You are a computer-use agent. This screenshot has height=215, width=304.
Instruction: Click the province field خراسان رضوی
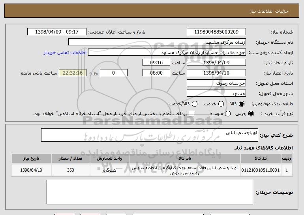(x=216, y=83)
